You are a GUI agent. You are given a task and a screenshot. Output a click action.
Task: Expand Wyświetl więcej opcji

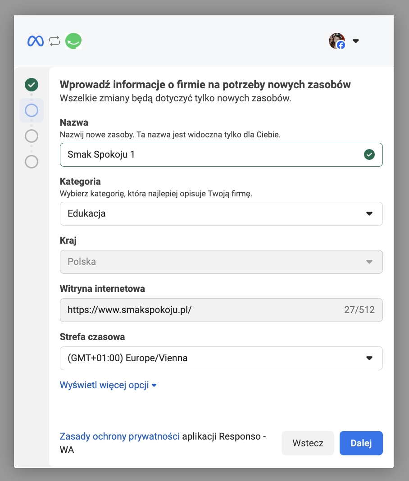tap(108, 385)
